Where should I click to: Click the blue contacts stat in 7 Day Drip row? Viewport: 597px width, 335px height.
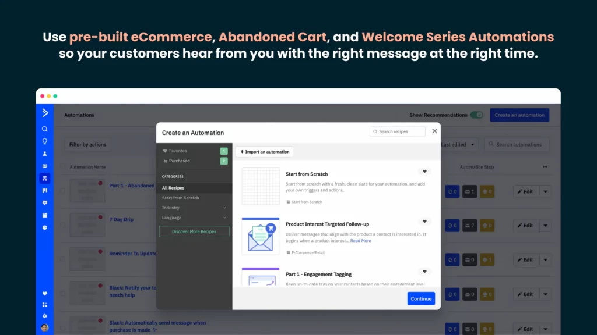(452, 226)
